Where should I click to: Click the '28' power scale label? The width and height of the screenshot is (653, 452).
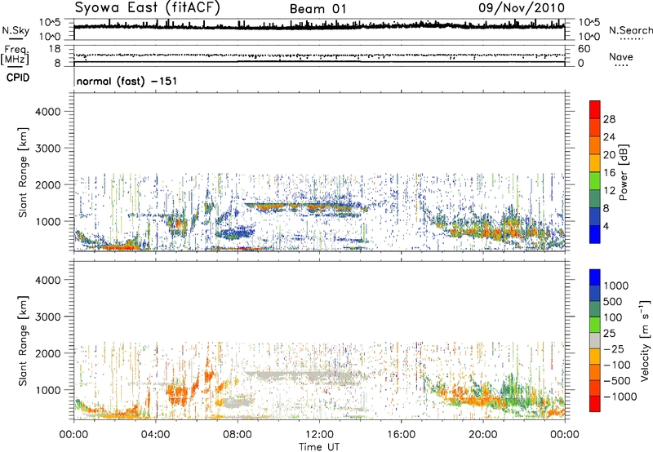pyautogui.click(x=609, y=119)
